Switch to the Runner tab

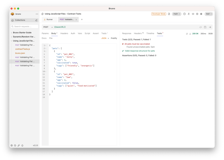pyautogui.click(x=49, y=19)
